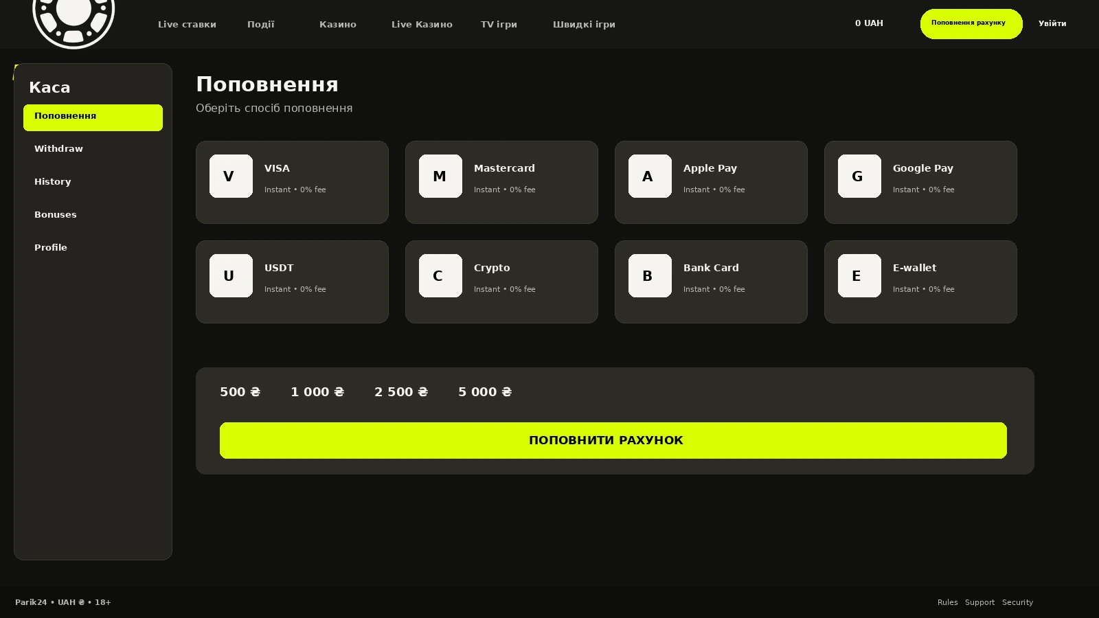Open the Support footer link

(979, 602)
